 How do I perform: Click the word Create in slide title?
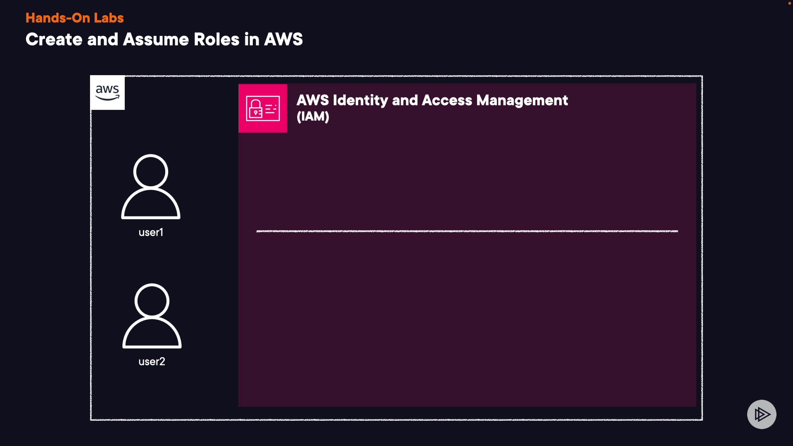[x=54, y=40]
